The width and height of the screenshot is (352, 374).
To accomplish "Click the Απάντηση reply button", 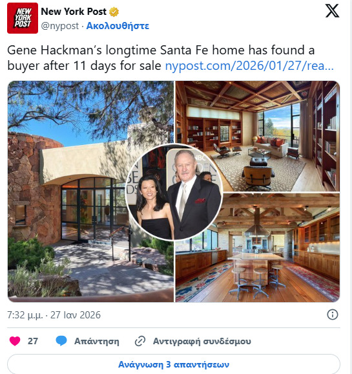I will [97, 341].
